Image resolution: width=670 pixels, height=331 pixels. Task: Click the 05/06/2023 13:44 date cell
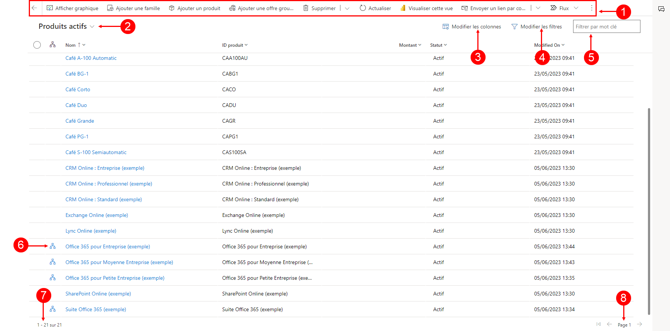[x=554, y=246]
